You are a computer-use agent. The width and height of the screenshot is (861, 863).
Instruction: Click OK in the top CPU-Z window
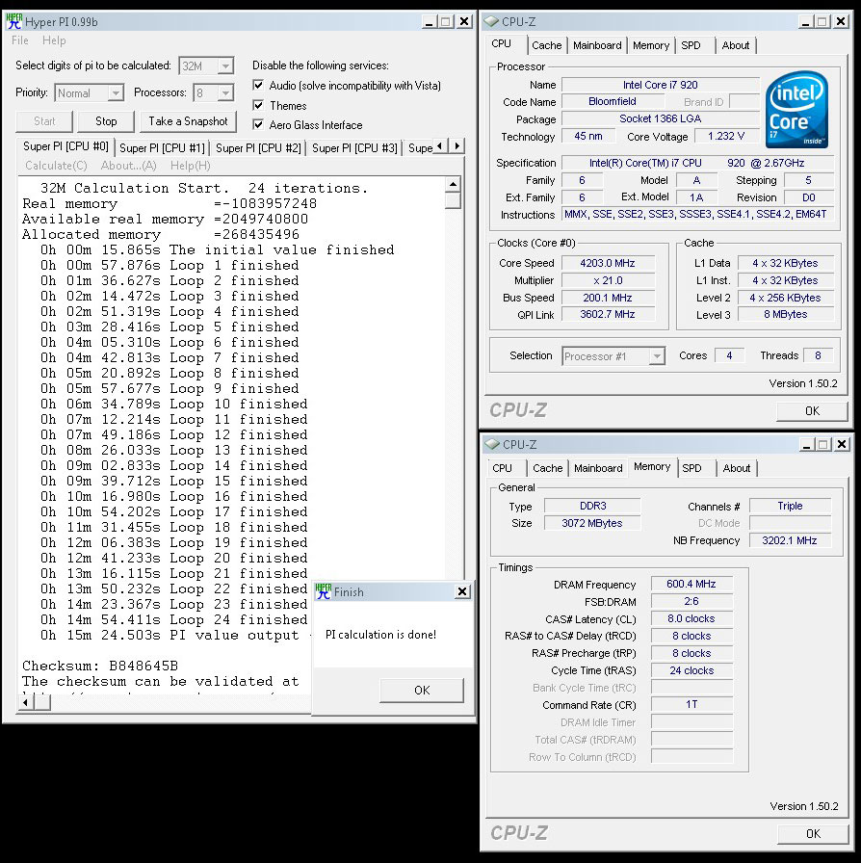(x=812, y=411)
